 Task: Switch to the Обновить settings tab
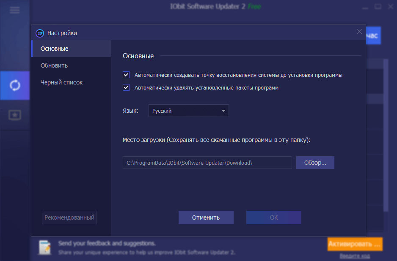click(54, 65)
